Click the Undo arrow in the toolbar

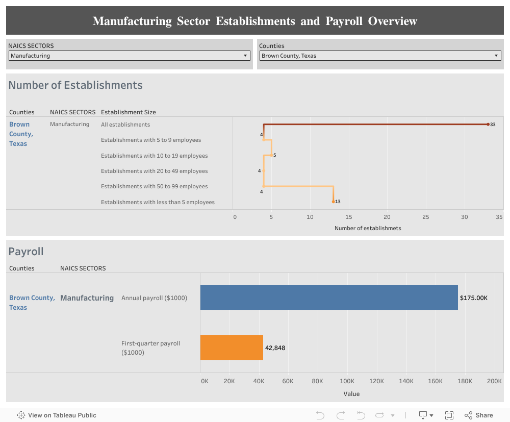click(320, 415)
